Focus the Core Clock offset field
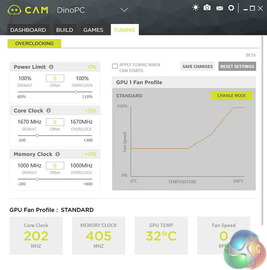Image resolution: width=267 pixels, height=270 pixels. [55, 122]
